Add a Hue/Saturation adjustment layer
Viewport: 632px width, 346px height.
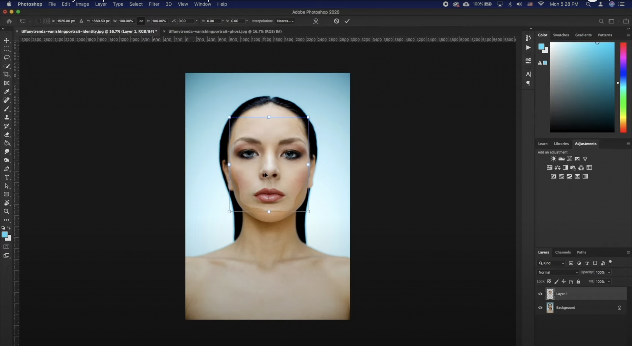click(550, 168)
